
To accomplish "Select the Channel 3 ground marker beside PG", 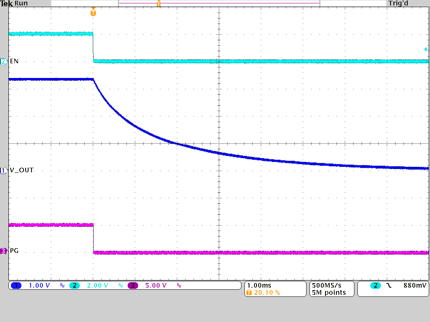I will click(3, 250).
